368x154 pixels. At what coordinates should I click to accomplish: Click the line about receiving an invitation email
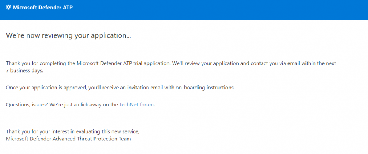click(x=120, y=88)
